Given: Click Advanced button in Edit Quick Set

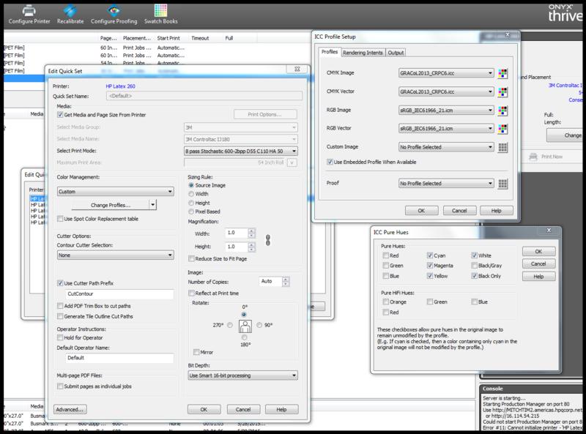Looking at the screenshot, I should [x=70, y=409].
